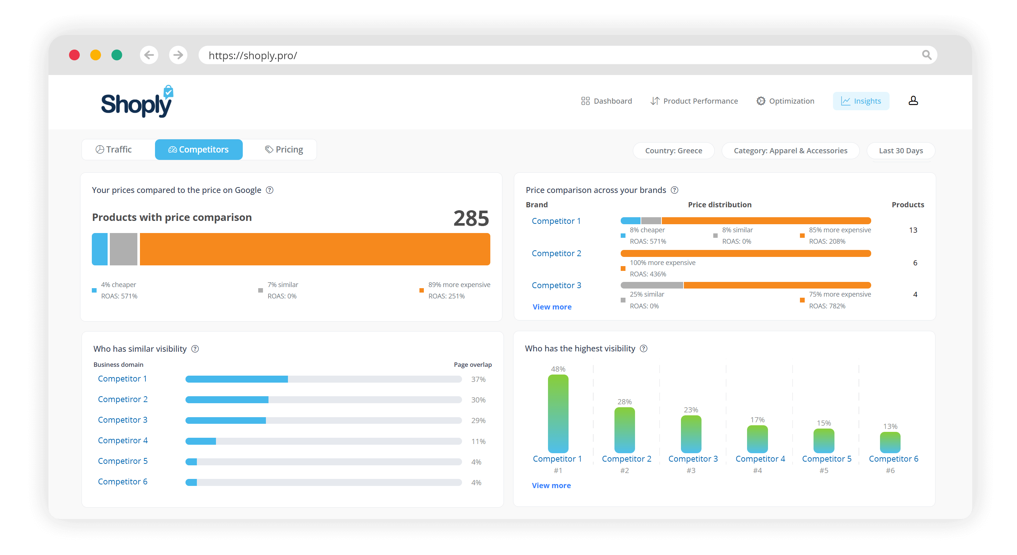Switch to the Pricing tab
1017x555 pixels.
point(284,150)
